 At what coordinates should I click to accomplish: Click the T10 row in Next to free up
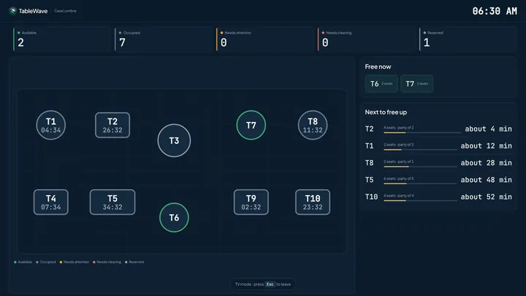pyautogui.click(x=438, y=197)
